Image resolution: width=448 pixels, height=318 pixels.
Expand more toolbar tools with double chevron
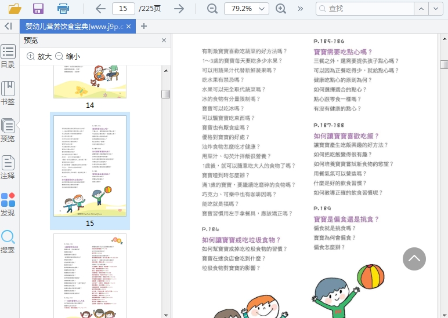coord(300,8)
